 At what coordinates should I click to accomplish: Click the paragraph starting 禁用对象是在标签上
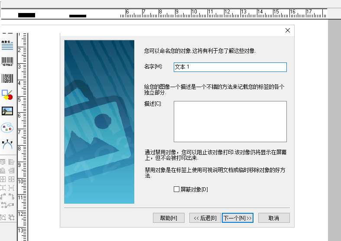coord(215,173)
